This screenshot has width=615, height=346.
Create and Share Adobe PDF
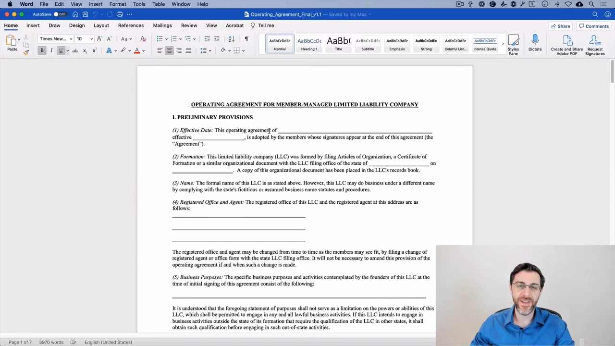(566, 43)
